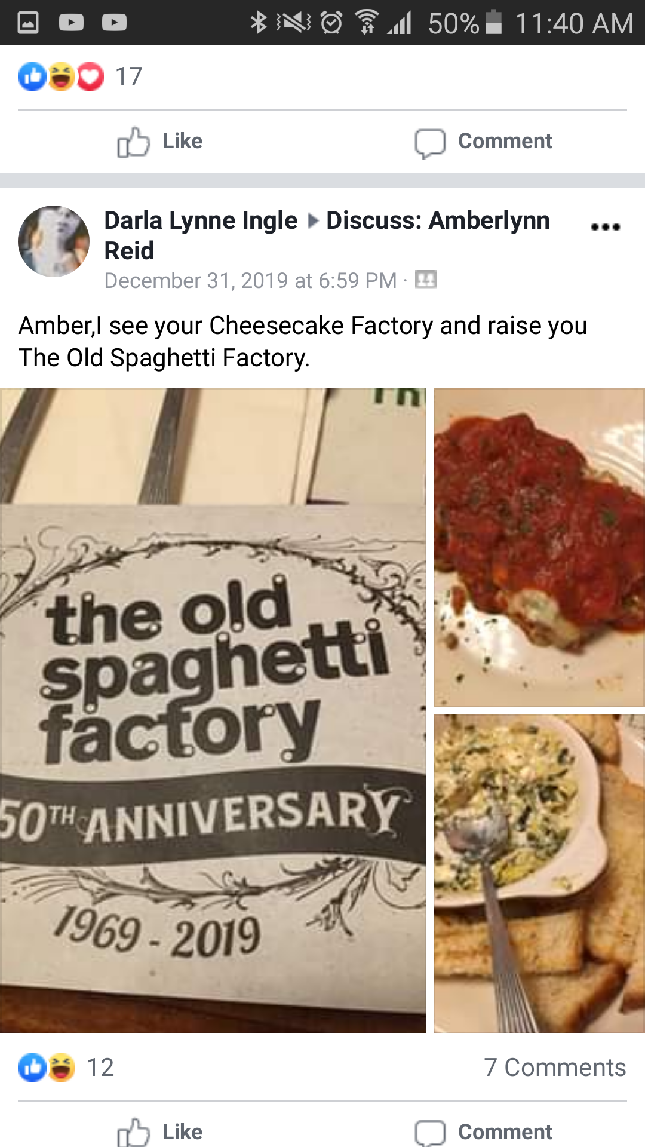
Task: Open the Darla Lynne Ingle name link
Action: point(201,220)
